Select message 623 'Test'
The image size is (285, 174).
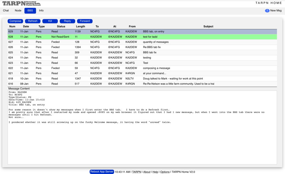click(x=142, y=63)
